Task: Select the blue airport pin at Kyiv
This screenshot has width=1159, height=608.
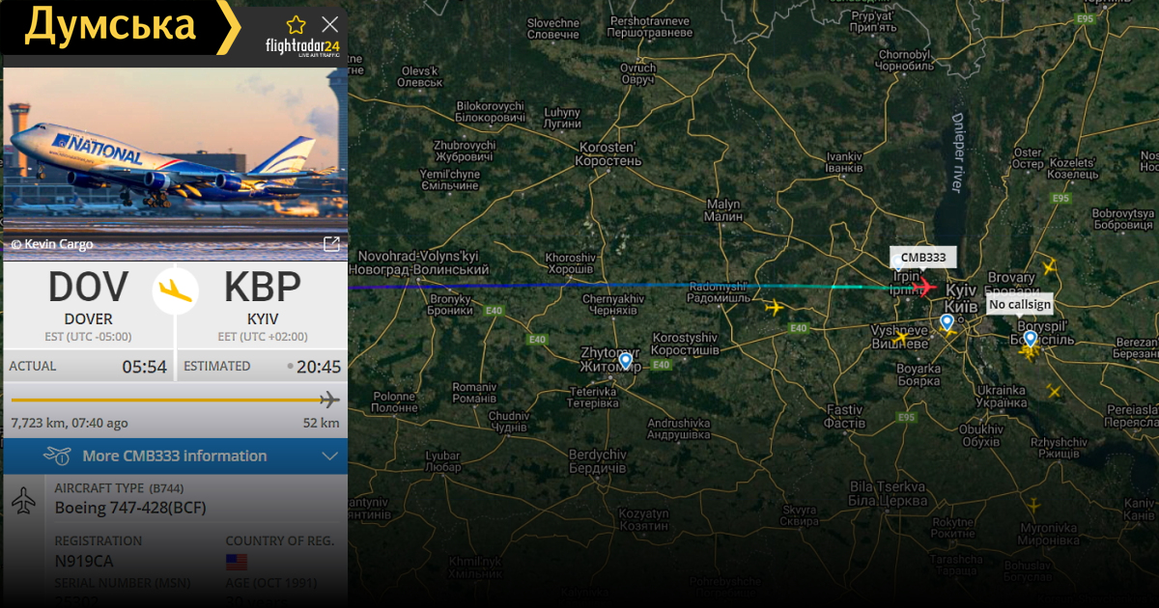Action: point(947,322)
